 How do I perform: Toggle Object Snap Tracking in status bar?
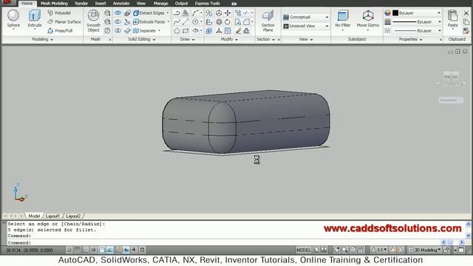pos(110,250)
